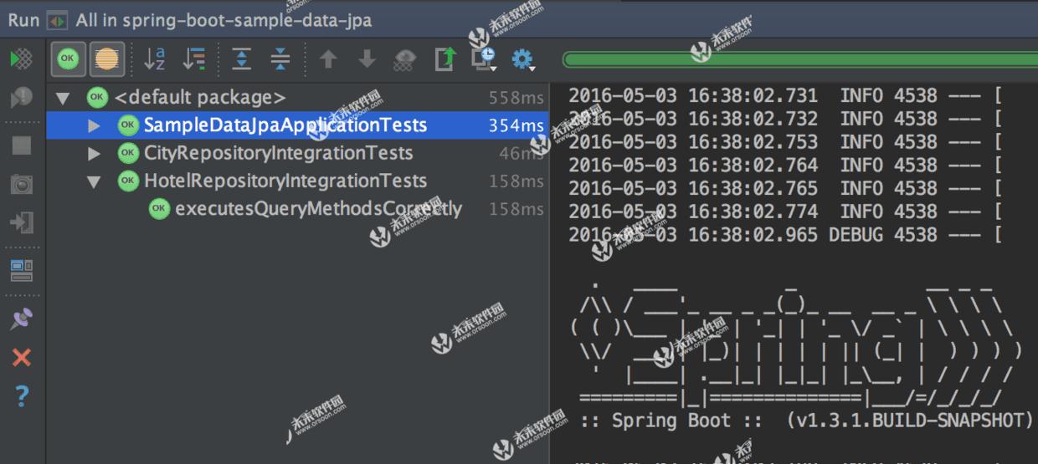Toggle the show passed tests OK button
This screenshot has width=1038, height=464.
(68, 59)
